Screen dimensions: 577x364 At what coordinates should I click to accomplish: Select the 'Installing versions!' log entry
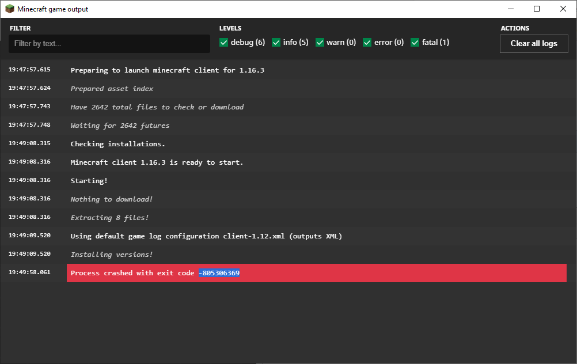[x=112, y=255]
